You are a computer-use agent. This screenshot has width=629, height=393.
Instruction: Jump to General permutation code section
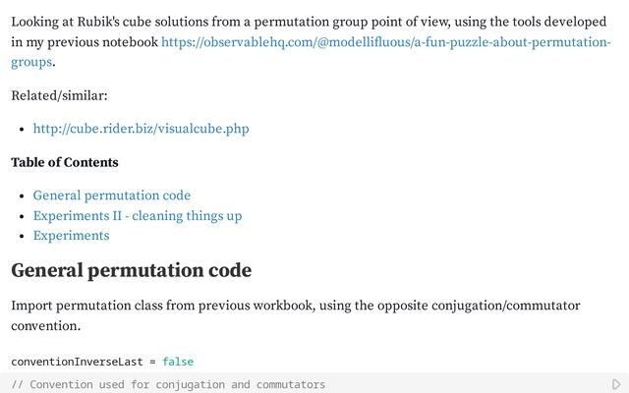111,196
